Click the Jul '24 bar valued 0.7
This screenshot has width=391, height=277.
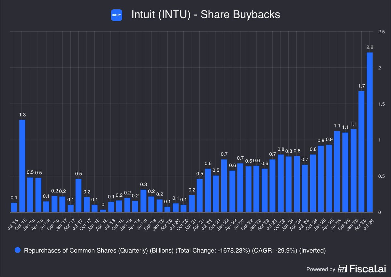(x=305, y=188)
